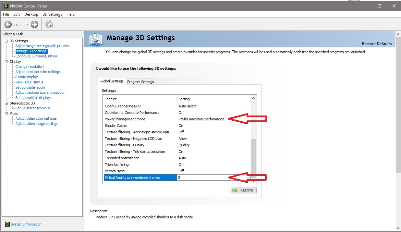
Task: Open the Back history dropdown arrow
Action: point(27,24)
